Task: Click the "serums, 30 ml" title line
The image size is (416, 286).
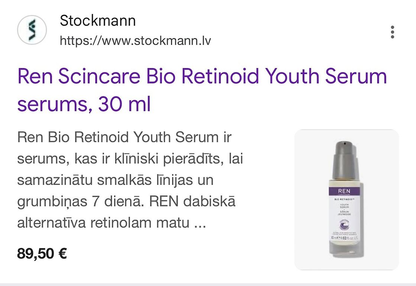Action: pyautogui.click(x=84, y=104)
